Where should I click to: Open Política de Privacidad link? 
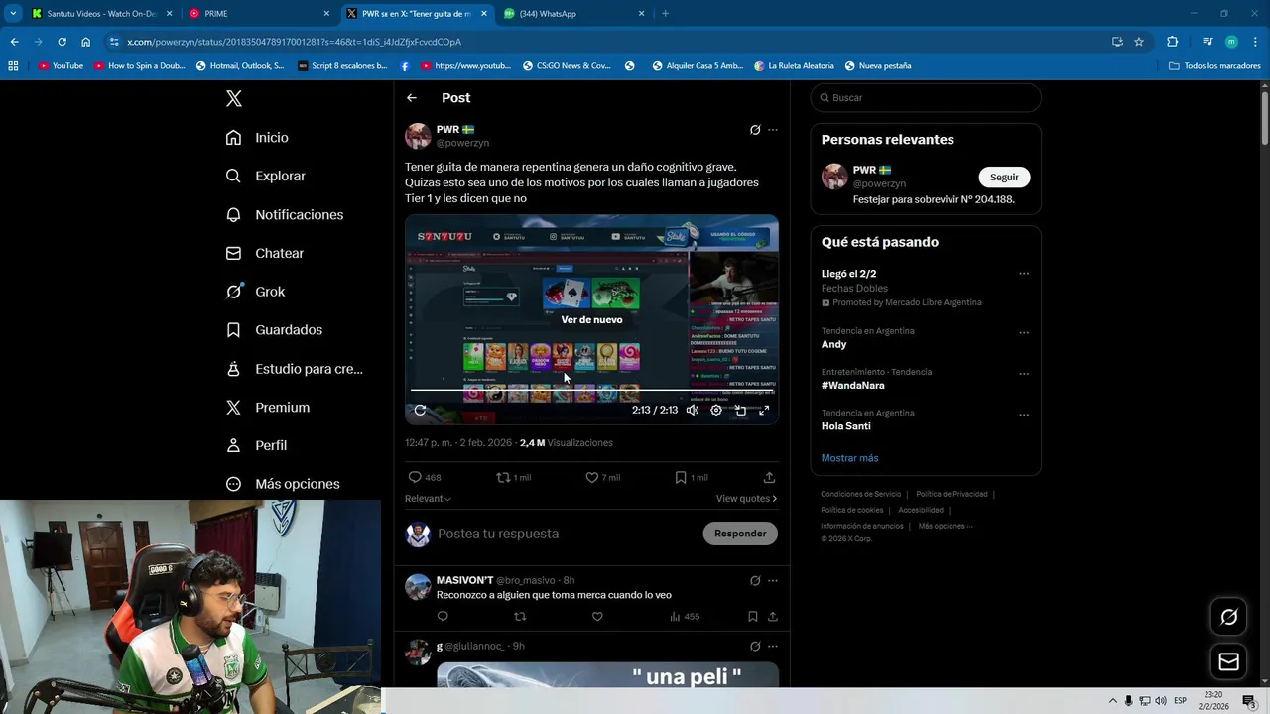pos(952,494)
